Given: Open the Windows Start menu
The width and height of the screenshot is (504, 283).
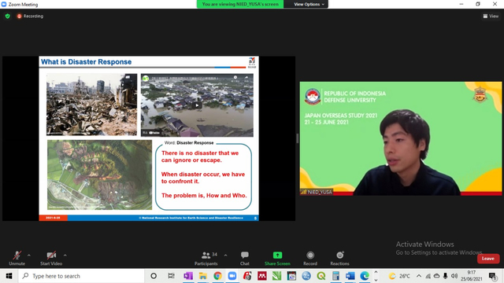Looking at the screenshot, I should click(9, 276).
